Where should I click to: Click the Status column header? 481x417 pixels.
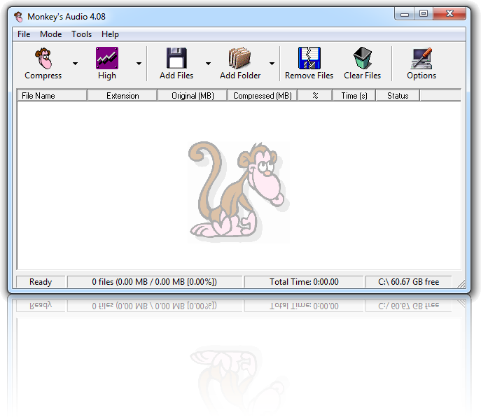[x=398, y=96]
